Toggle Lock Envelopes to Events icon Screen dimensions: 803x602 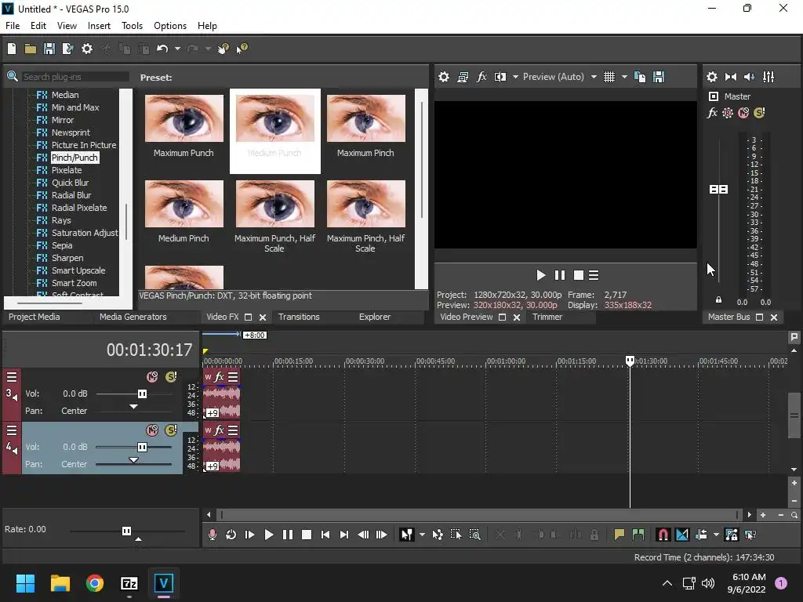732,535
